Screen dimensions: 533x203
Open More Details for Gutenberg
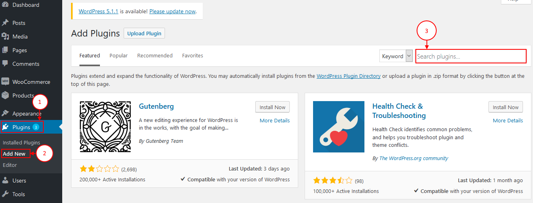(x=275, y=120)
